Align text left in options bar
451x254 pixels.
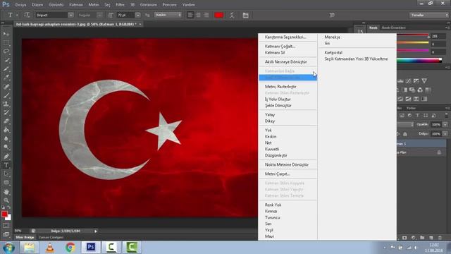(190, 15)
